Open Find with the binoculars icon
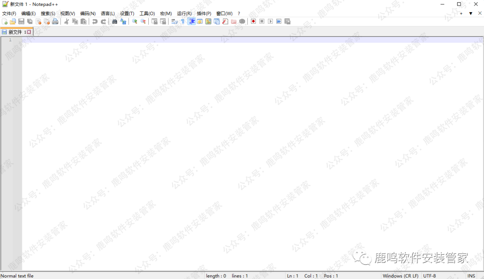The width and height of the screenshot is (484, 279). [x=114, y=22]
